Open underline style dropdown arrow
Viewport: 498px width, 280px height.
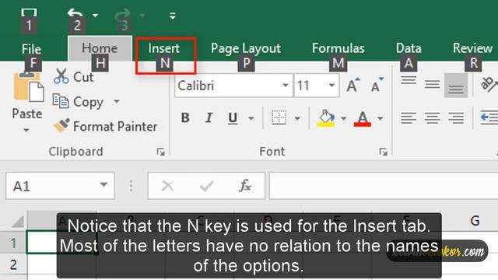point(251,119)
